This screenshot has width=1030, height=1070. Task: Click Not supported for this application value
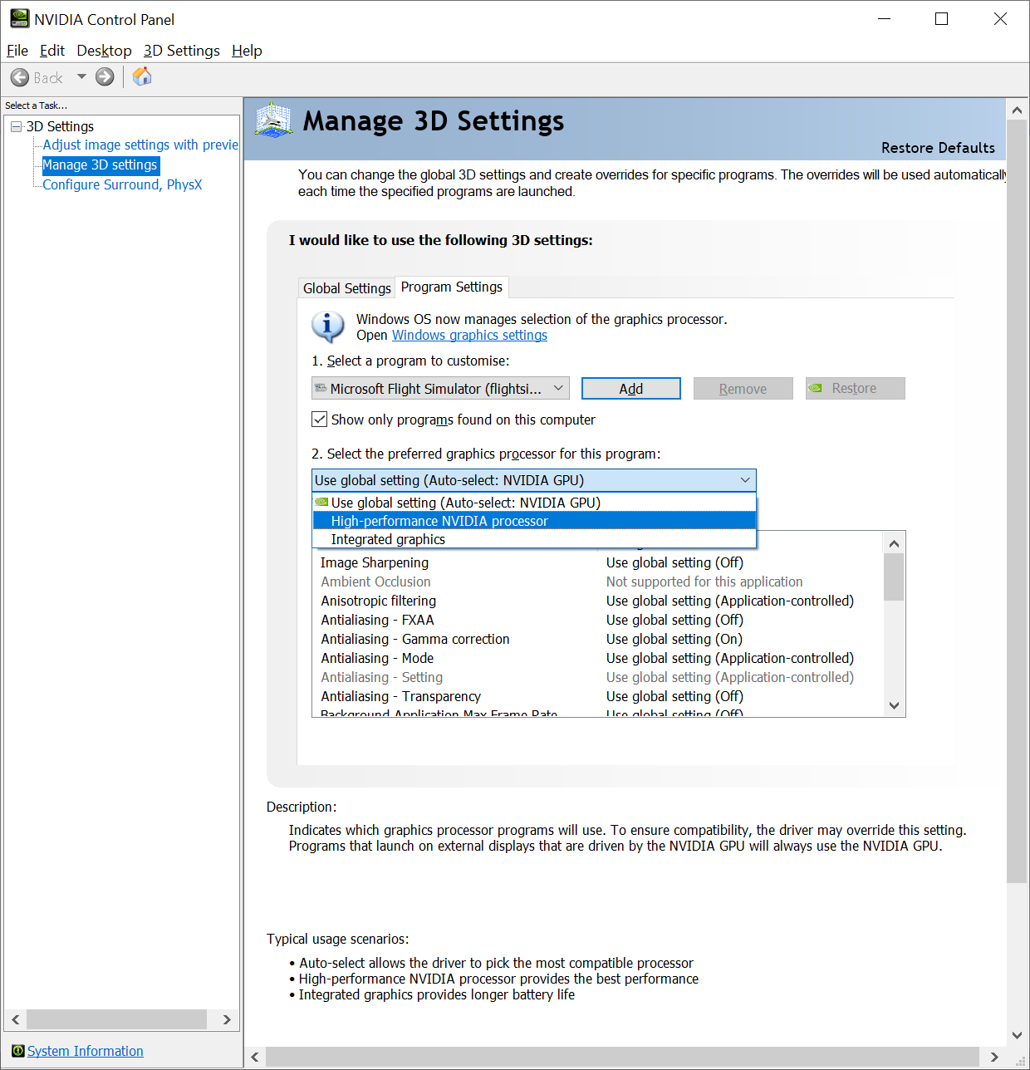(x=704, y=582)
